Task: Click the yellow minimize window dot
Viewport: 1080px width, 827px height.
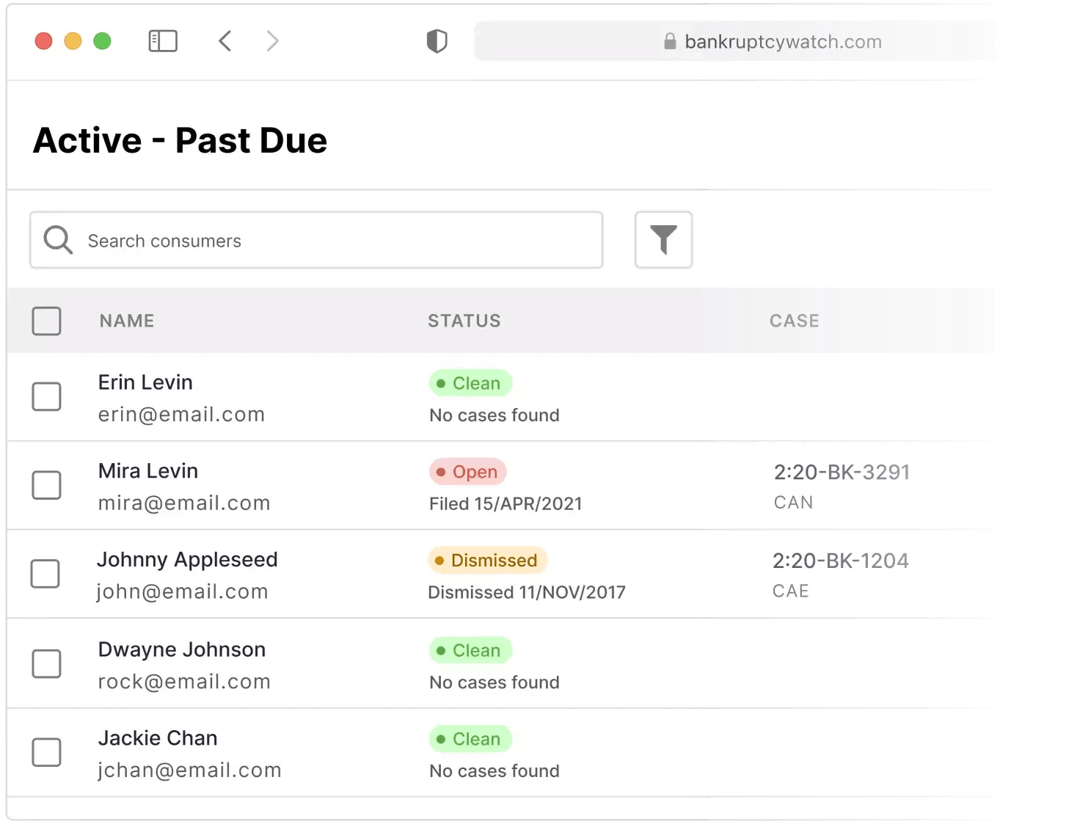Action: 73,41
